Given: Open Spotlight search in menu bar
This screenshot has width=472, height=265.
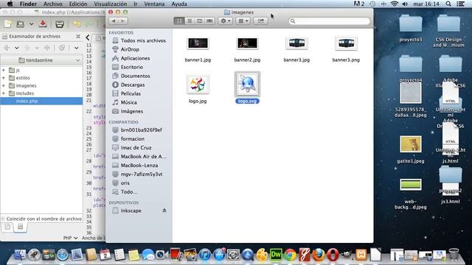Looking at the screenshot, I should [x=448, y=4].
